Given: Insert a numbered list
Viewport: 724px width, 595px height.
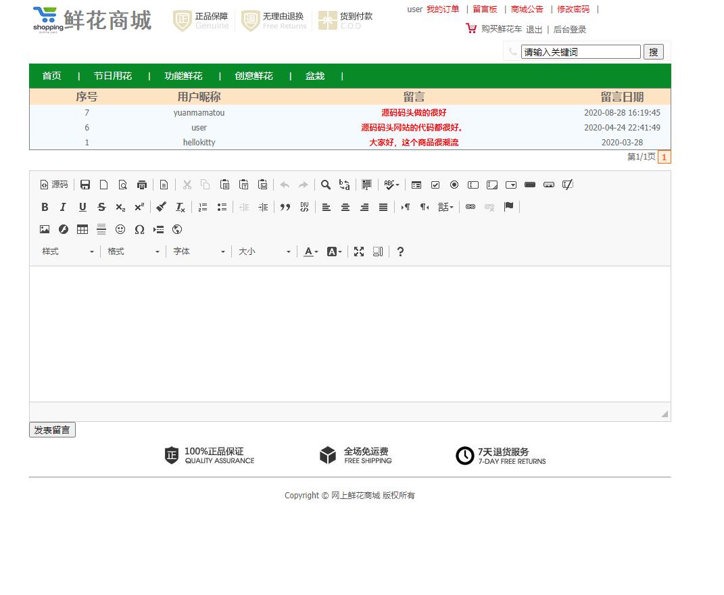Looking at the screenshot, I should point(203,207).
